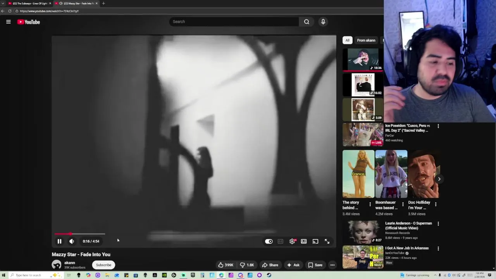The height and width of the screenshot is (279, 496).
Task: Open File Explorer from the taskbar
Action: (107, 275)
